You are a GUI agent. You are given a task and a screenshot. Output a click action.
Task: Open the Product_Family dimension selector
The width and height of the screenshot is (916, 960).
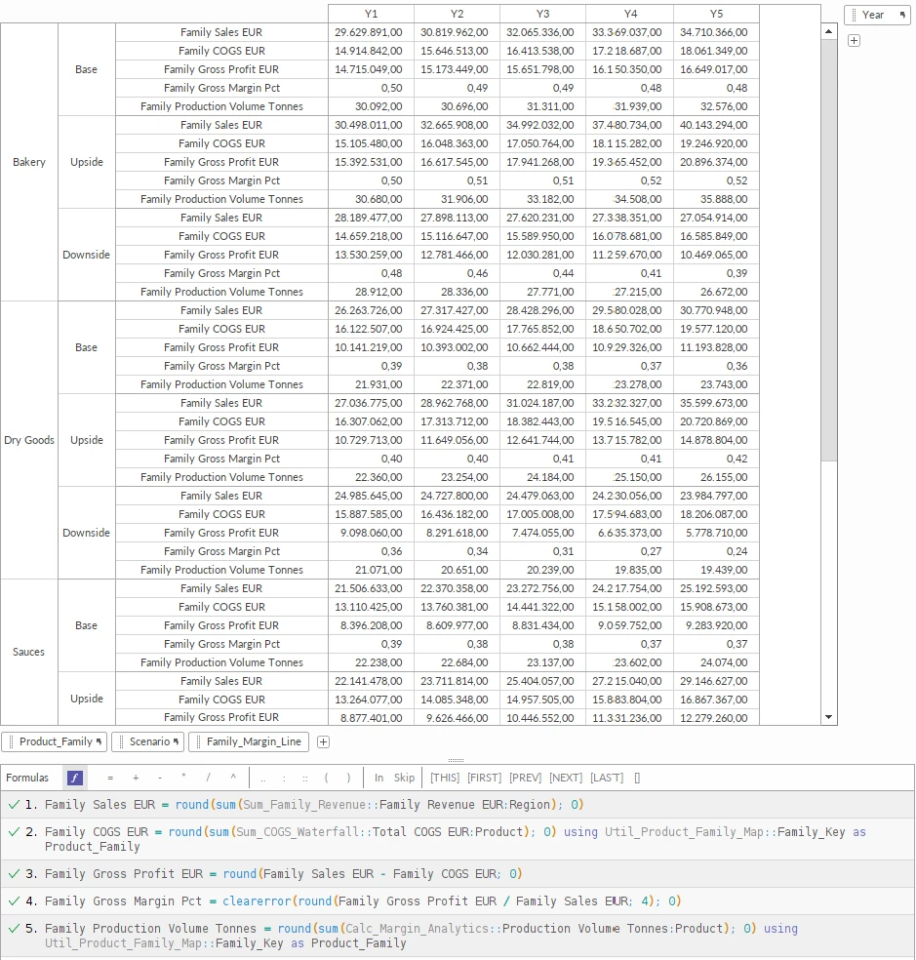click(x=55, y=741)
